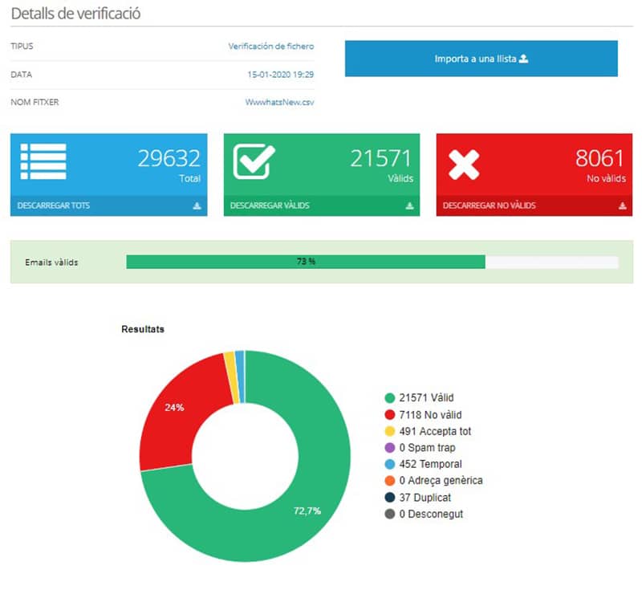Click the 491 Accepta tot legend label
The height and width of the screenshot is (590, 642).
click(435, 431)
